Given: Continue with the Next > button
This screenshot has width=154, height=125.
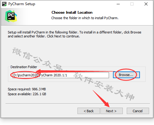Looking at the screenshot, I should (111, 111).
